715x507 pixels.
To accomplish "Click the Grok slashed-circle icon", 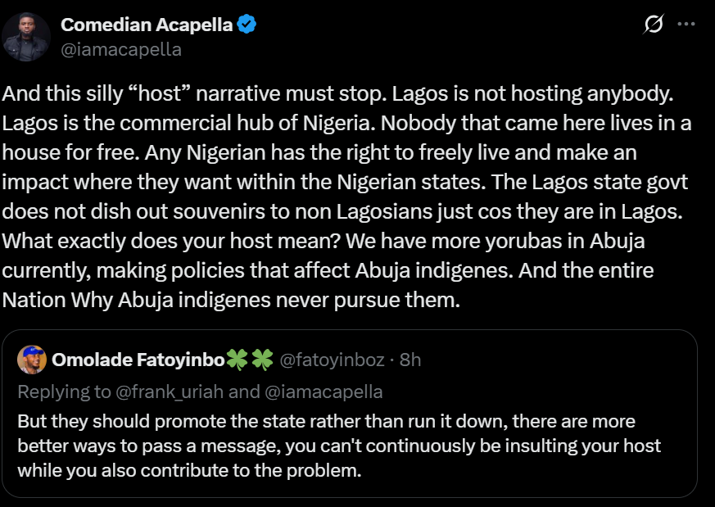I will coord(654,25).
